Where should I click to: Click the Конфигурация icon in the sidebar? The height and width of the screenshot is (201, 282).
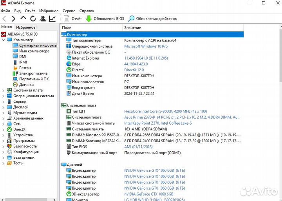[x=9, y=152]
